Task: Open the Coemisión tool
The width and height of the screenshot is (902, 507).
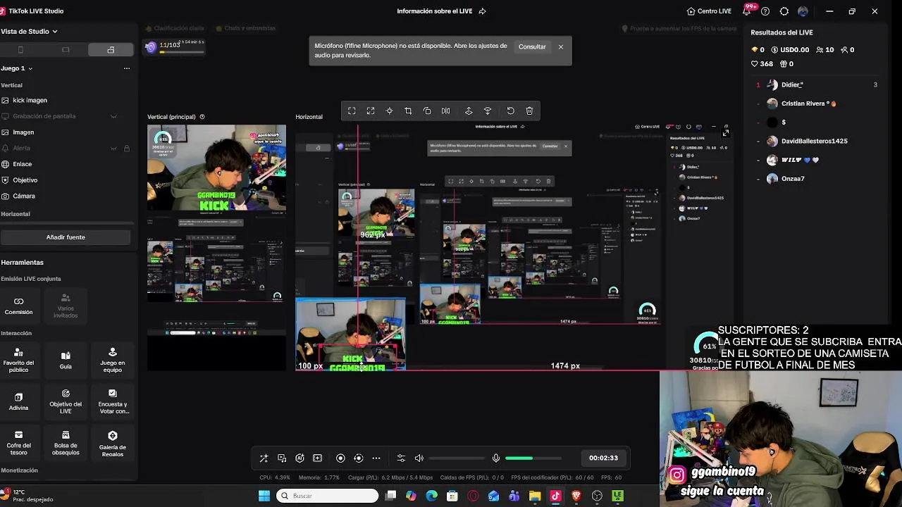Action: point(19,306)
